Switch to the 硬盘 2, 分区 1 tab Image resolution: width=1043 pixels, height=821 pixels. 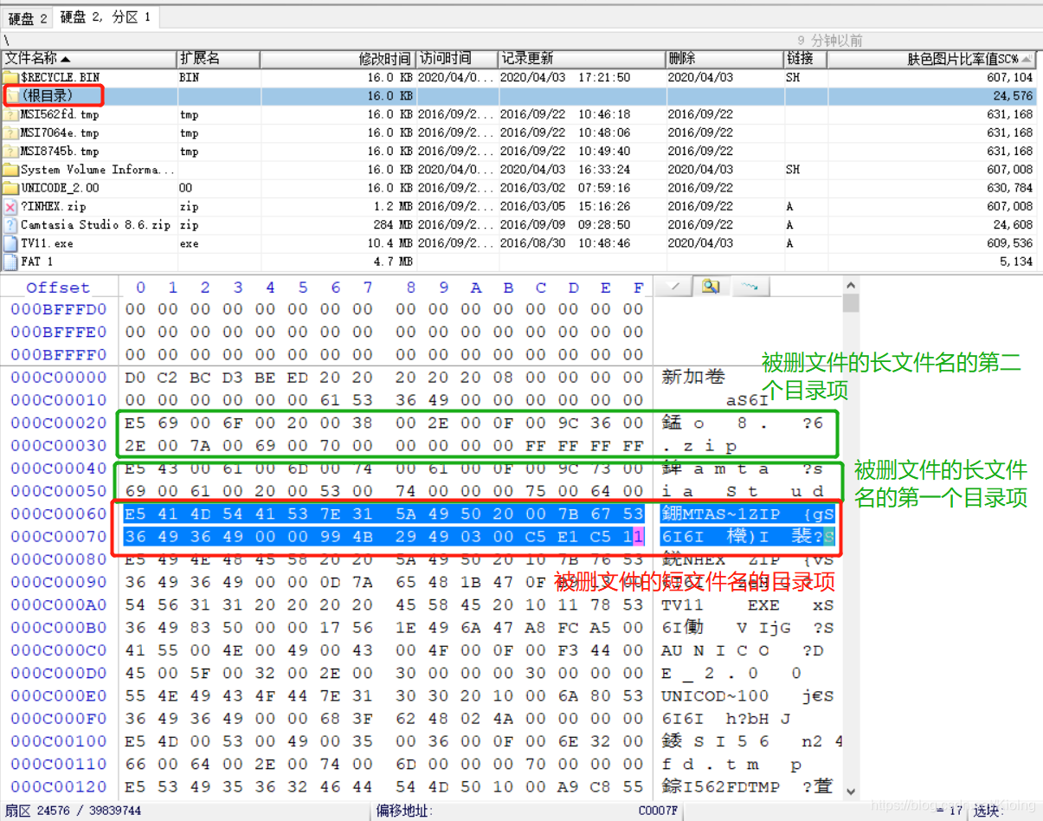[x=105, y=17]
